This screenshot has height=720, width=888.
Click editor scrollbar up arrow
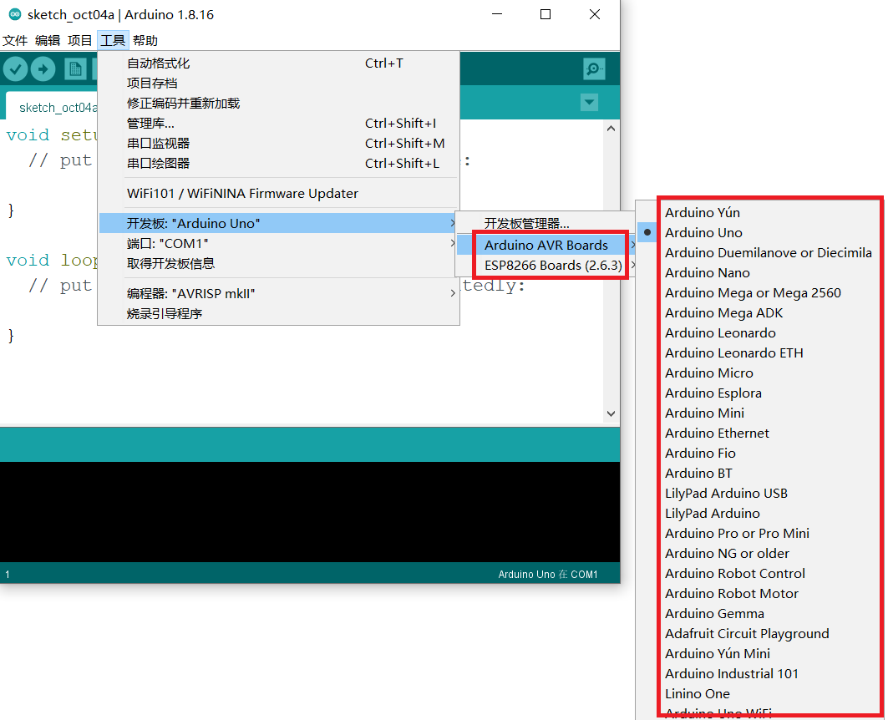click(x=611, y=129)
